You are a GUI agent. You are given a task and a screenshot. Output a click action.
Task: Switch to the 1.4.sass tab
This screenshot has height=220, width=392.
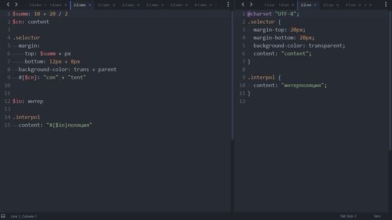click(55, 5)
